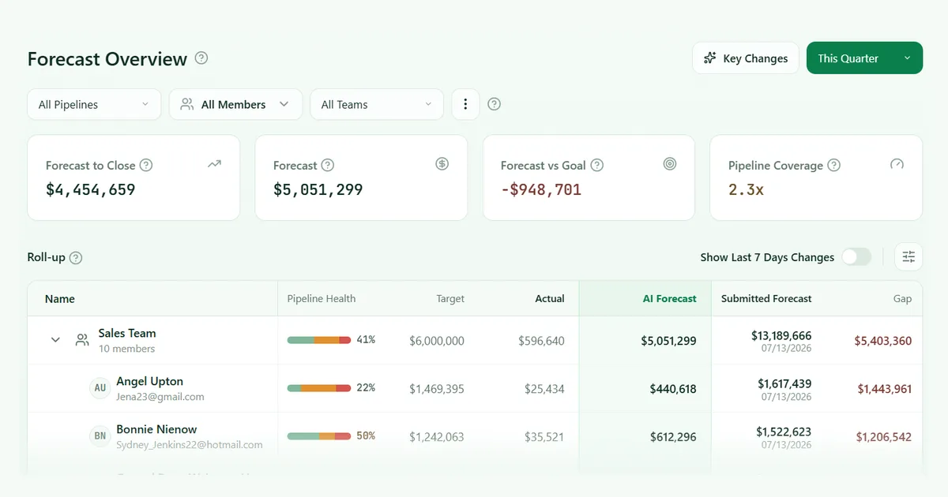Sort by the Submitted Forecast column header
Screen dimensions: 948x497
tap(766, 299)
